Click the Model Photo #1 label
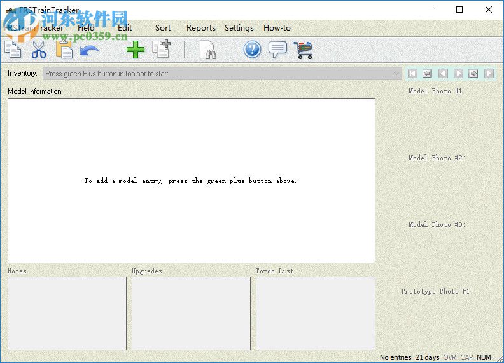 pos(437,92)
